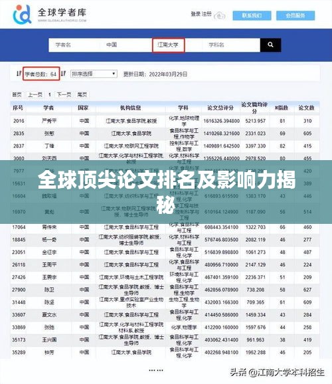
Task: Click the 学科 column header
Action: (x=183, y=108)
